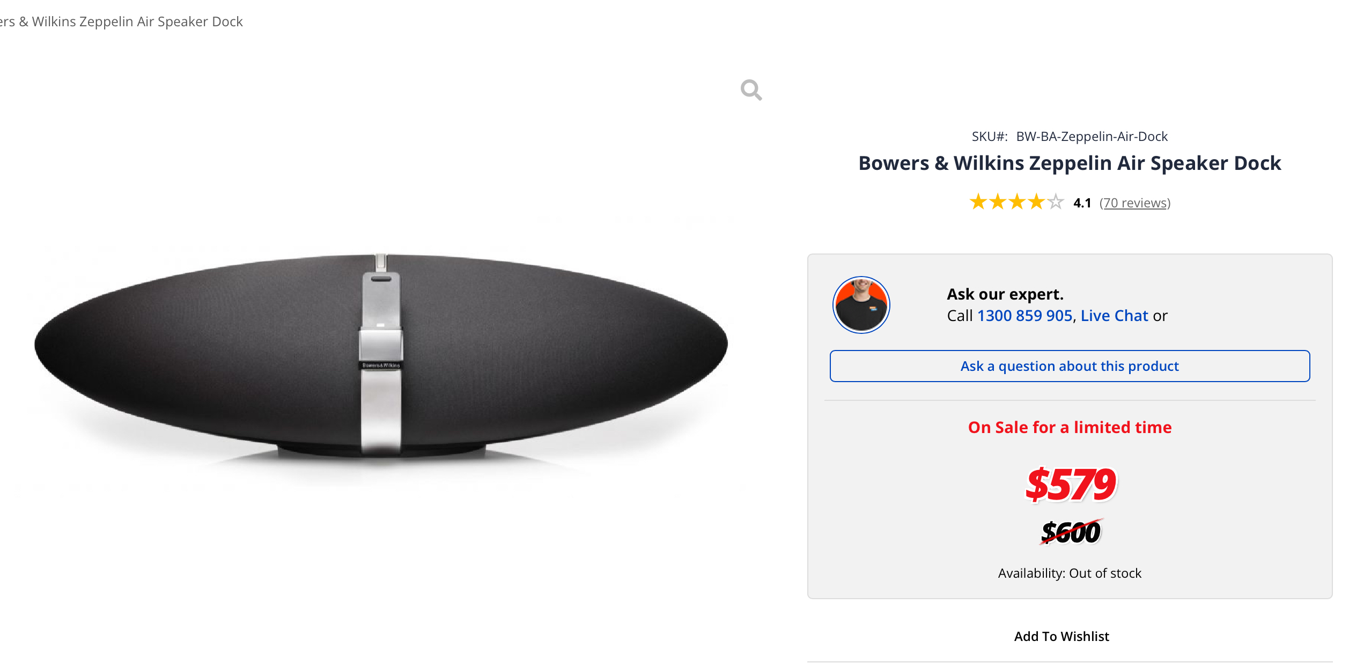Click the 4.1 rating score
The image size is (1349, 671).
click(1082, 203)
